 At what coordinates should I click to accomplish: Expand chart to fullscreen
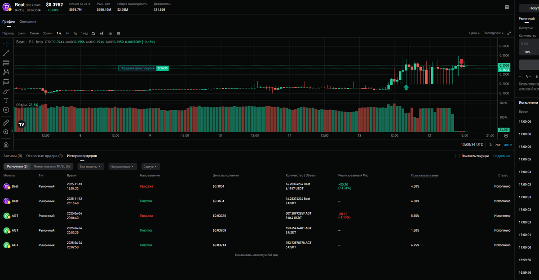pos(509,33)
